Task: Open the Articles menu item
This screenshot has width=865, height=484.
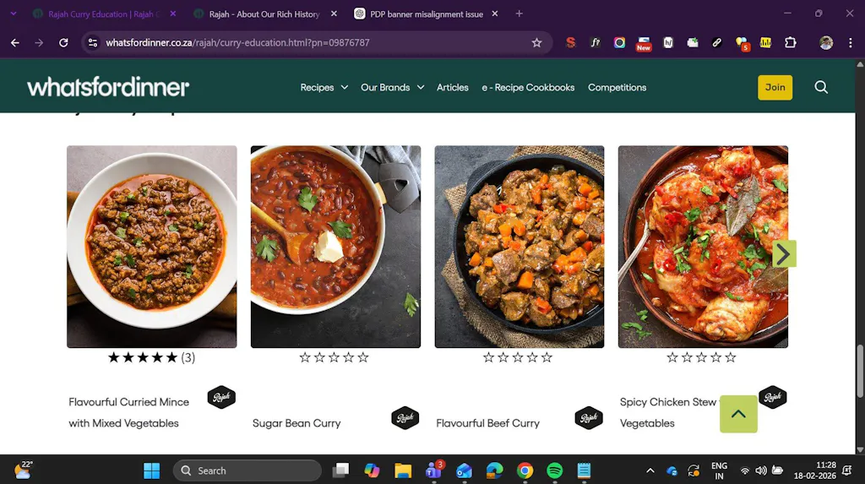Action: pyautogui.click(x=452, y=87)
